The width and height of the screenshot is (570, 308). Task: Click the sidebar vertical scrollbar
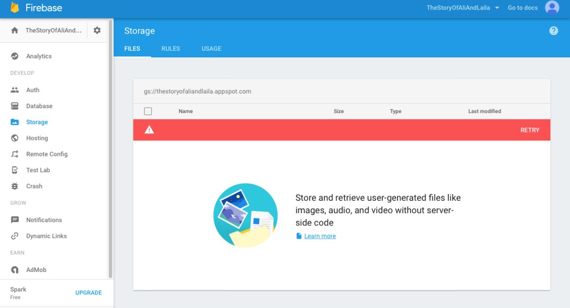coord(111,149)
